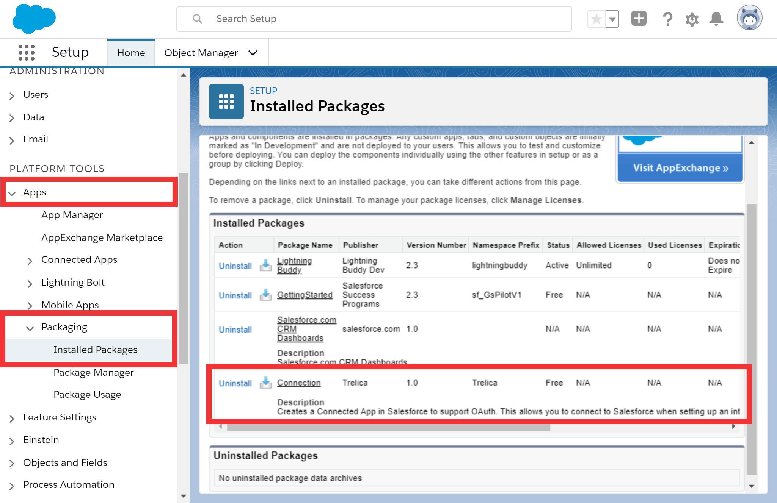Expand the Feature Settings section

pos(12,418)
